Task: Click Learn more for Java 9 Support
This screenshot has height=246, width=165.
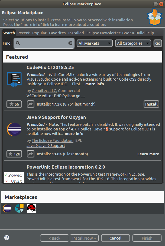Action: coord(148,154)
